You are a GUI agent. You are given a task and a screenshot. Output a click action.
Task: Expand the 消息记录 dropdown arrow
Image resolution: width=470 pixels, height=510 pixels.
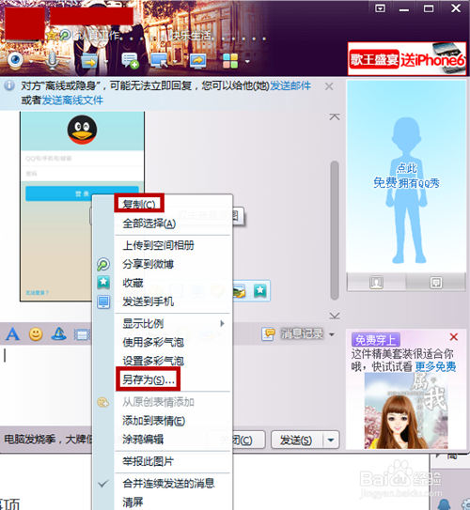click(332, 334)
